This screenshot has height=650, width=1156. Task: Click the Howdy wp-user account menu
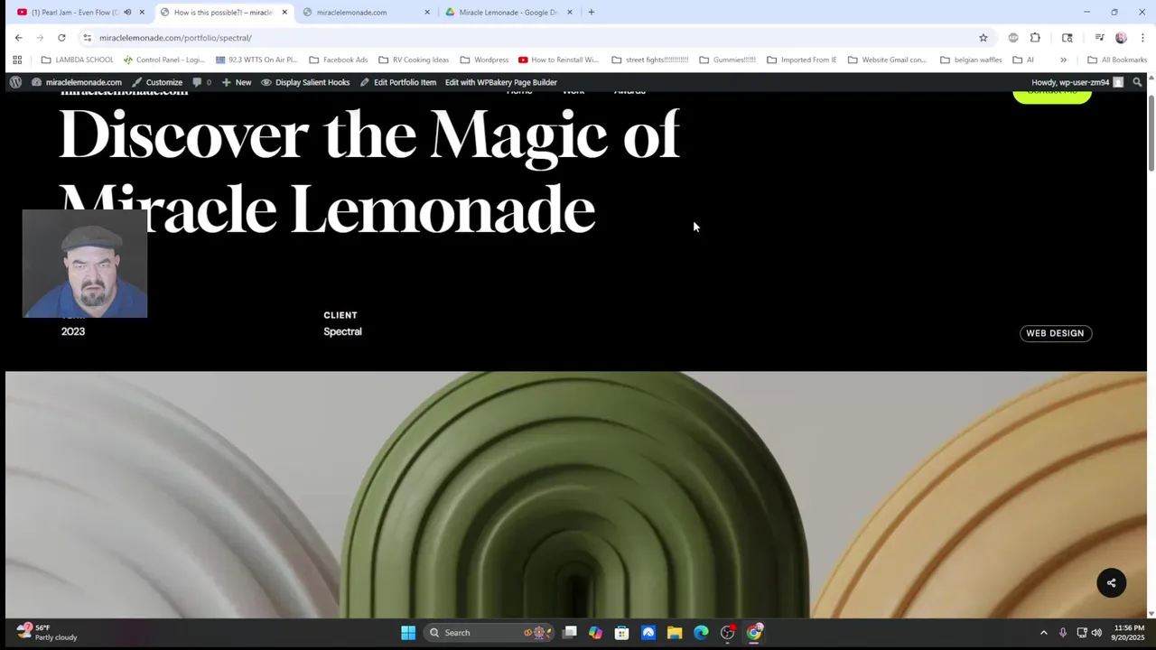1077,82
